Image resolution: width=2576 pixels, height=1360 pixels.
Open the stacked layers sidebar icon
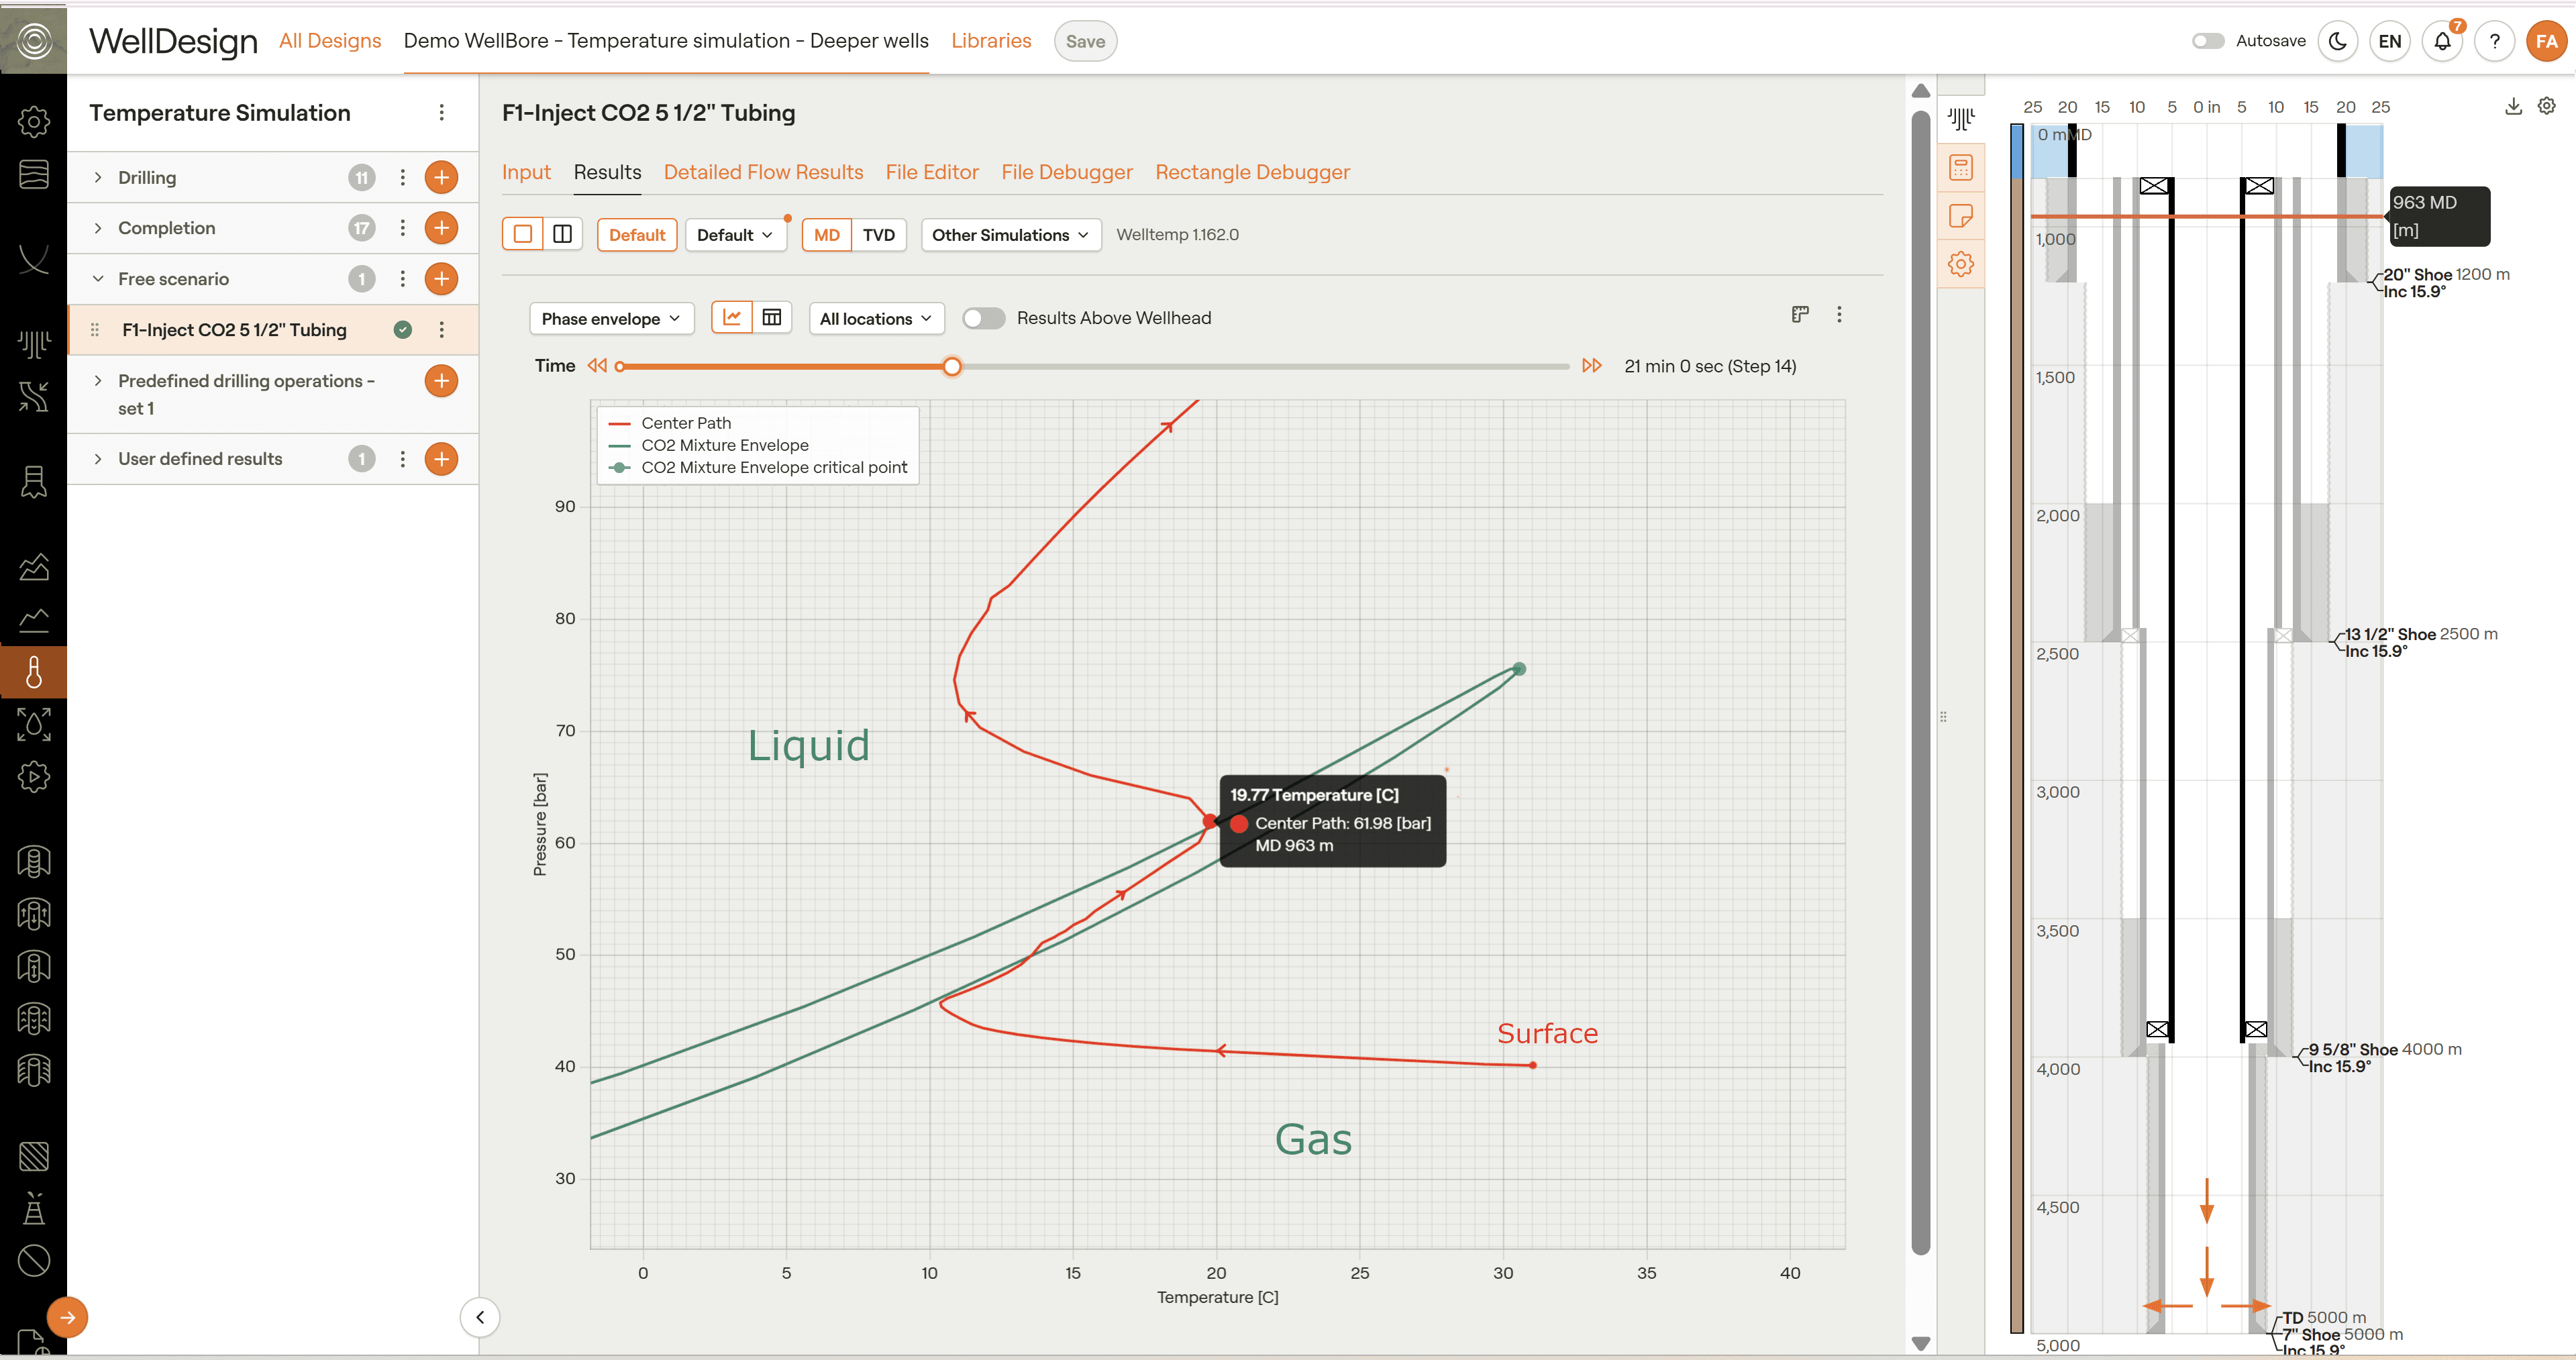click(33, 174)
